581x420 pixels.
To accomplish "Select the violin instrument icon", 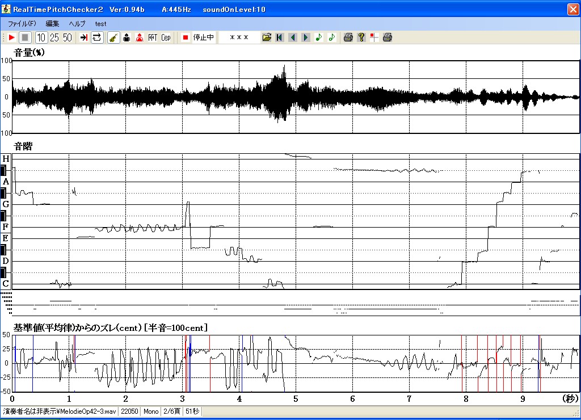I will [113, 37].
